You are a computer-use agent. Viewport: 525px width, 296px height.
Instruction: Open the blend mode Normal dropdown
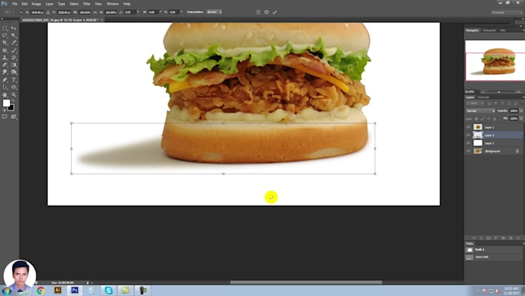pos(480,111)
